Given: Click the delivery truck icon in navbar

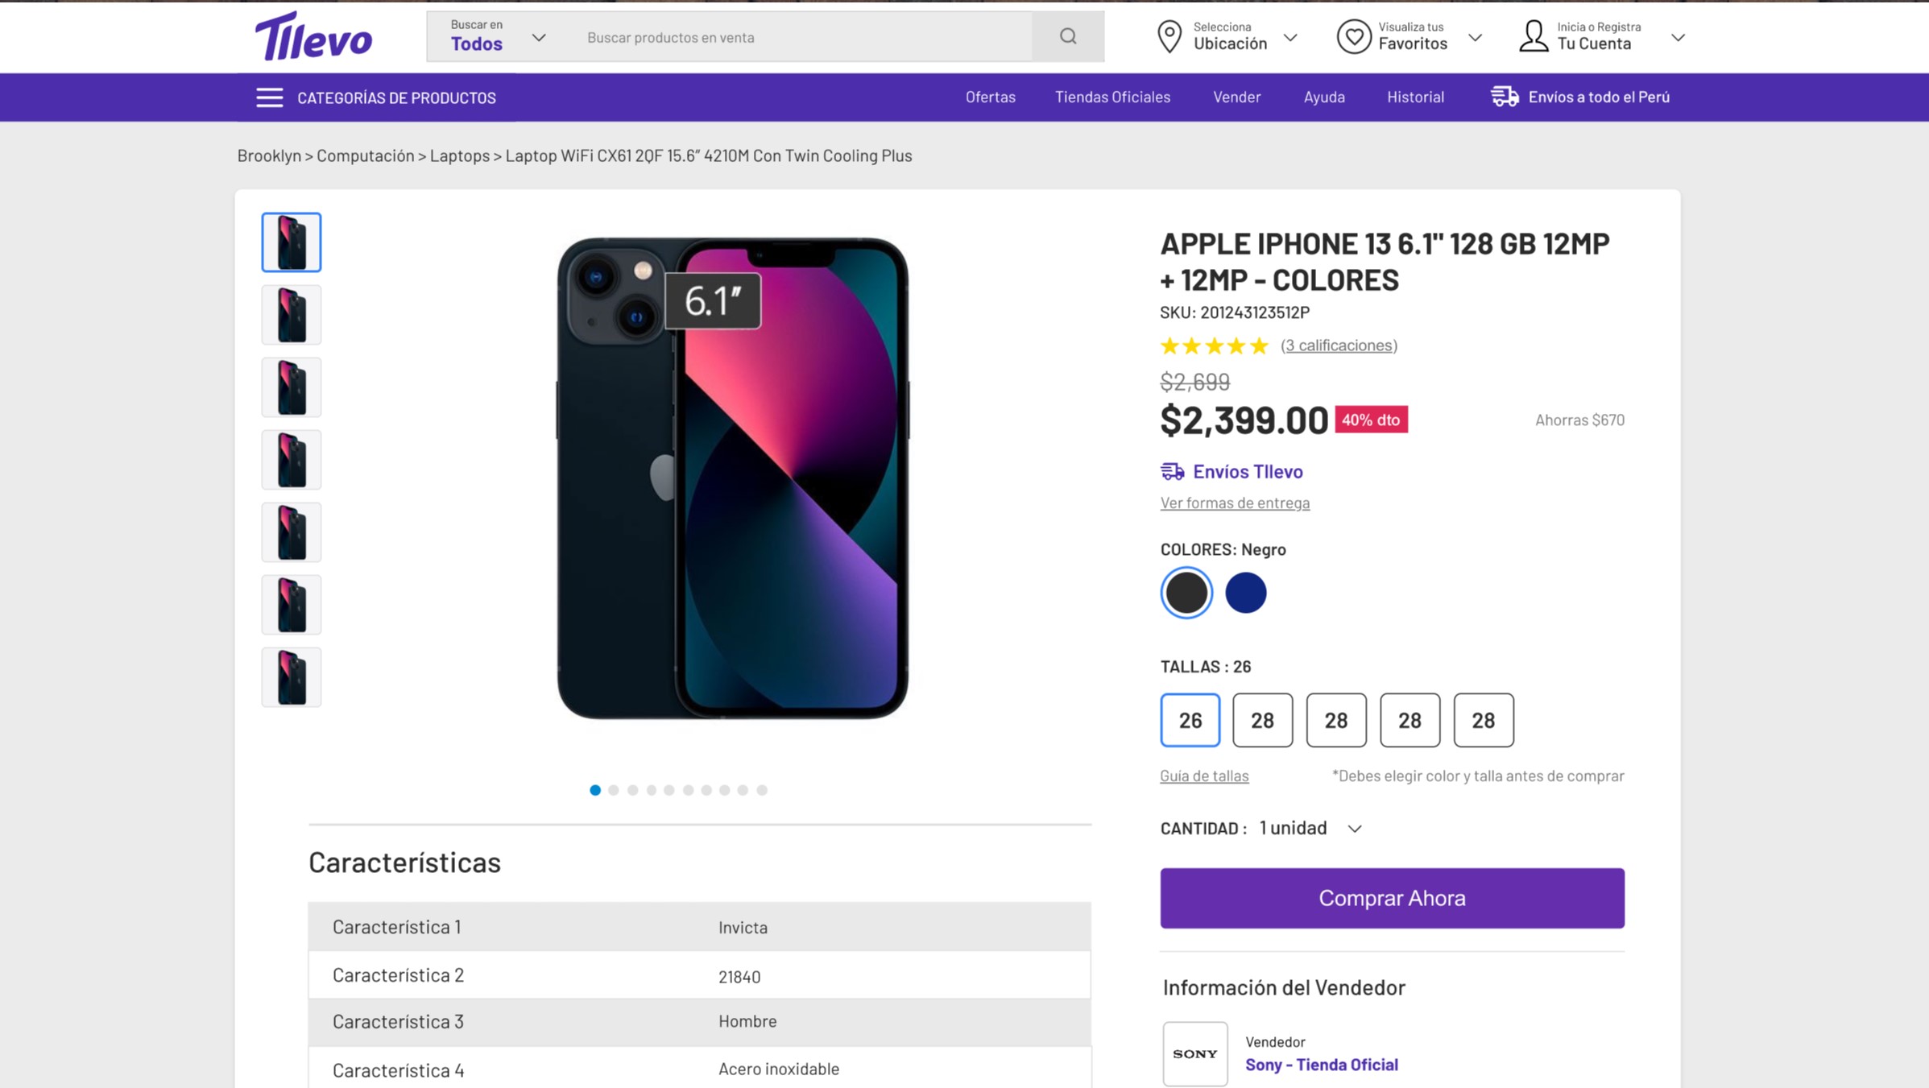Looking at the screenshot, I should (x=1505, y=97).
